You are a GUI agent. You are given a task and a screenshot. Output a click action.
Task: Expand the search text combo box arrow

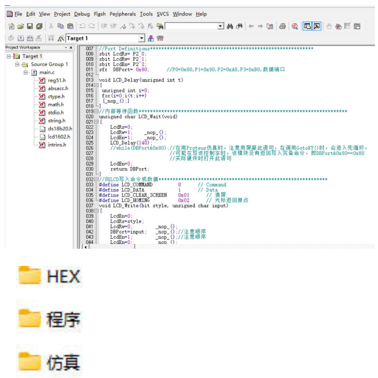pos(220,27)
